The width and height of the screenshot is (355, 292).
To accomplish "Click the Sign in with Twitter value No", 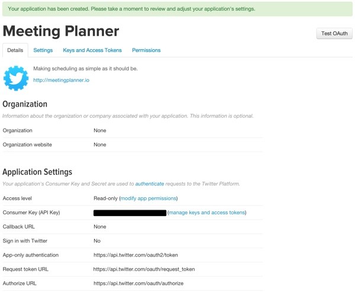I will [97, 240].
